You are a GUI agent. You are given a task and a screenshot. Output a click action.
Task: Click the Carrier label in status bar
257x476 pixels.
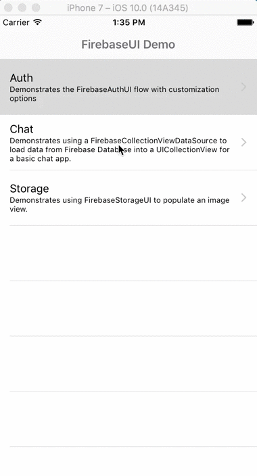tap(16, 22)
